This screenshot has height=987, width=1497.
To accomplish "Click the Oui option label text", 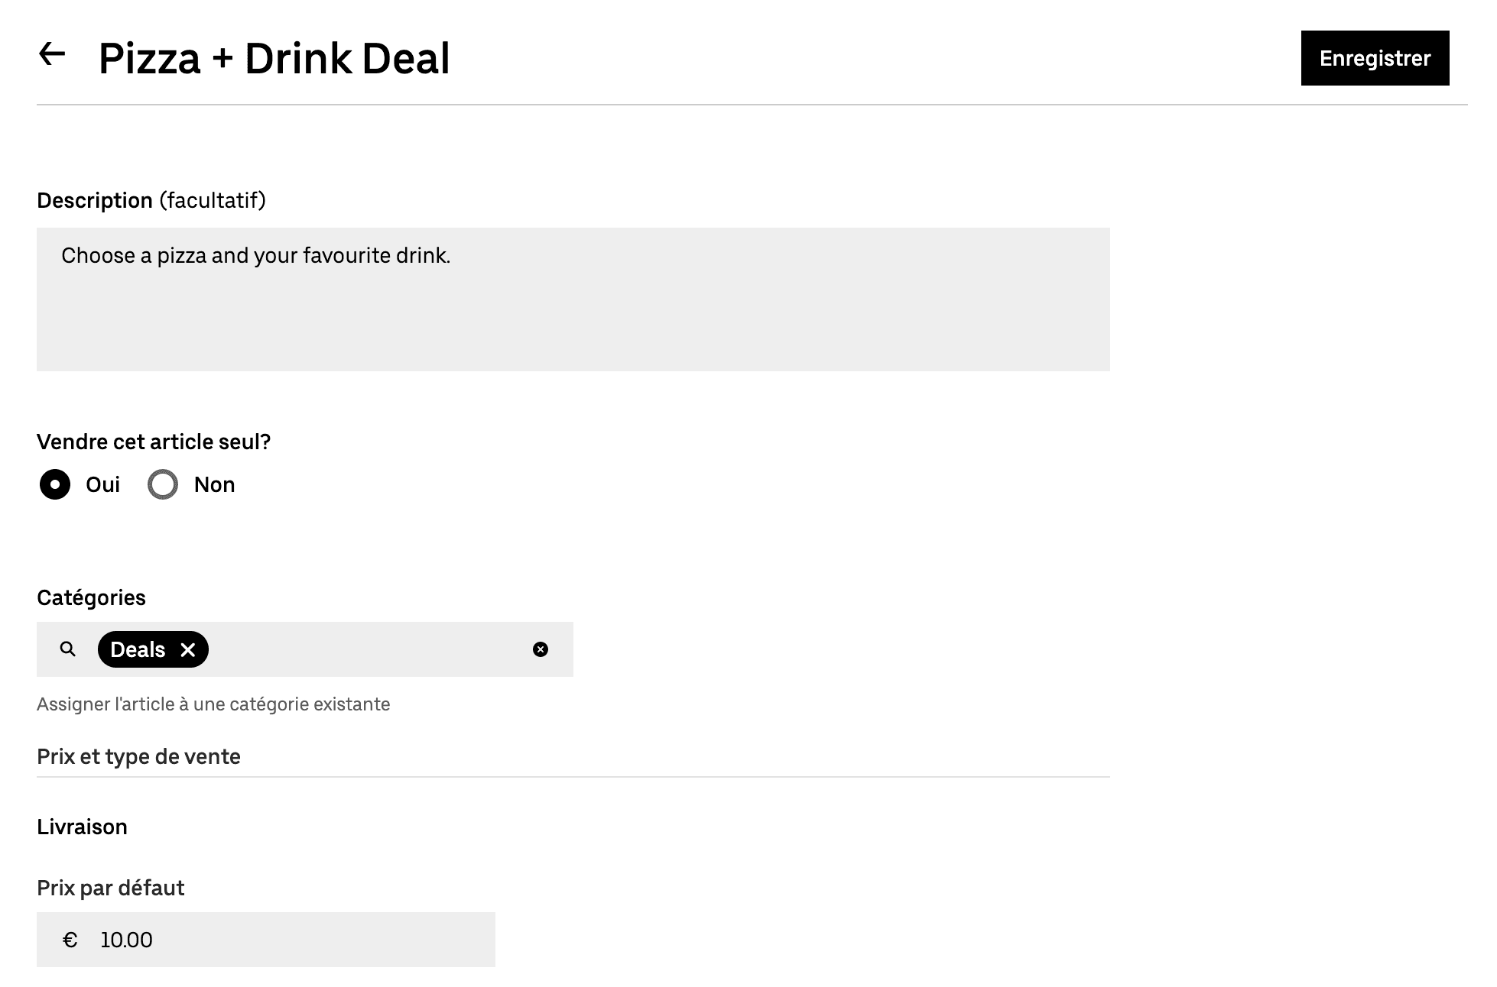I will pos(102,484).
